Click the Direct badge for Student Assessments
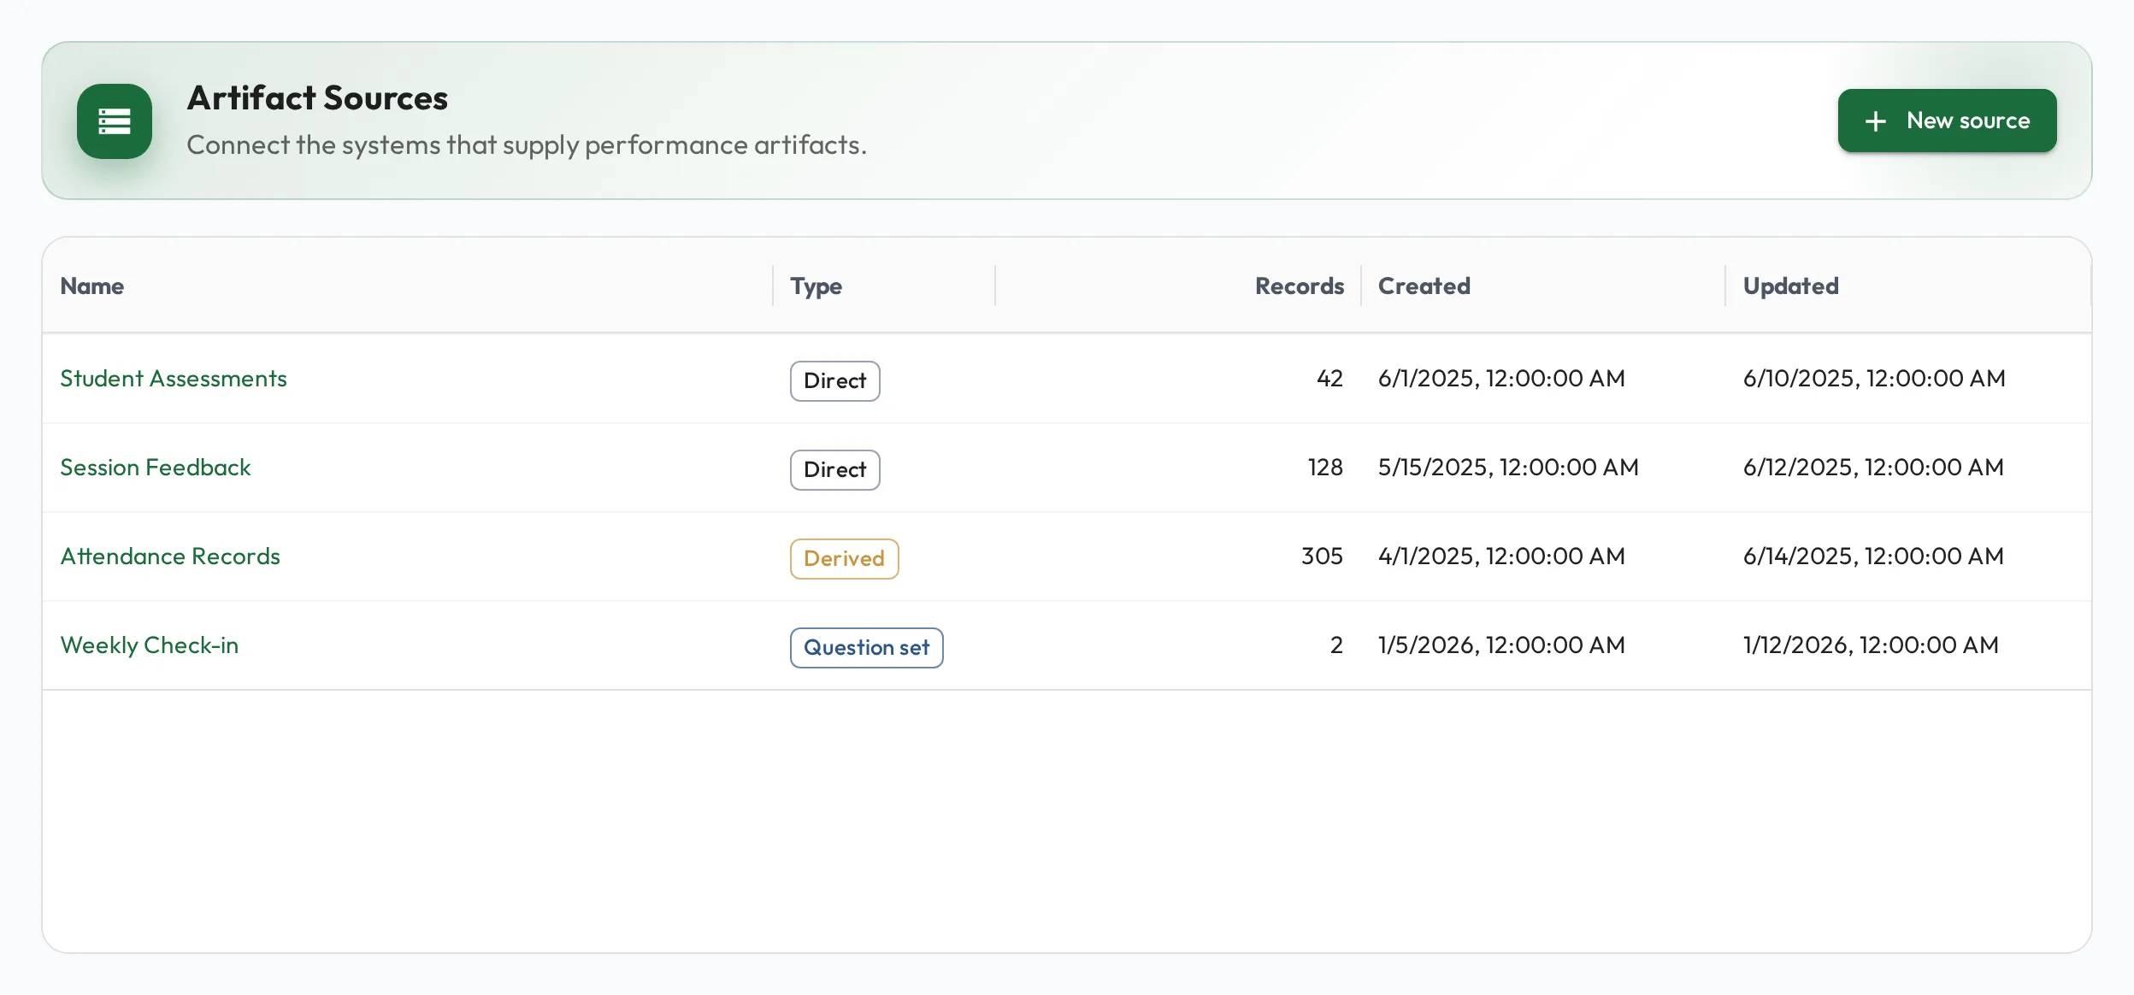This screenshot has width=2134, height=995. (x=835, y=381)
